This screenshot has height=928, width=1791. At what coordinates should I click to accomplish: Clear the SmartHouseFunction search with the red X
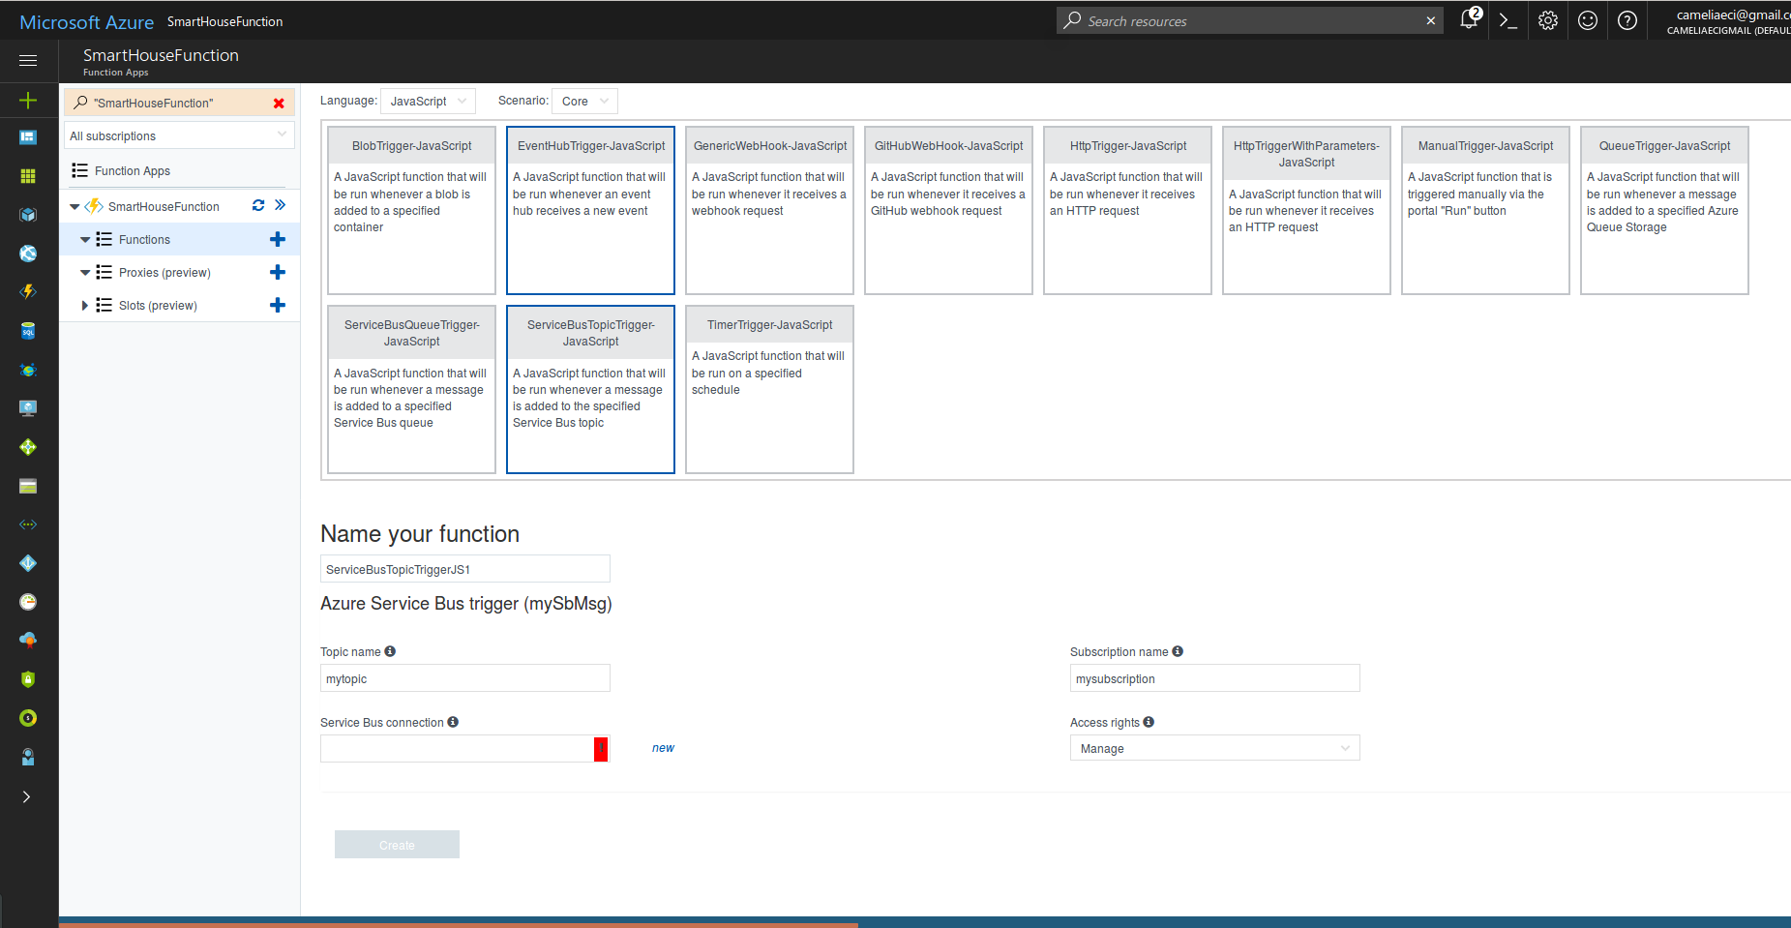(279, 103)
